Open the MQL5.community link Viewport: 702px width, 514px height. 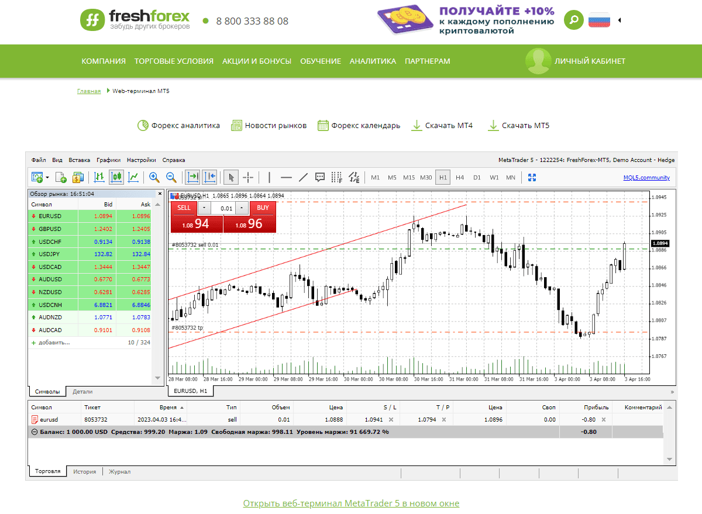click(x=646, y=178)
